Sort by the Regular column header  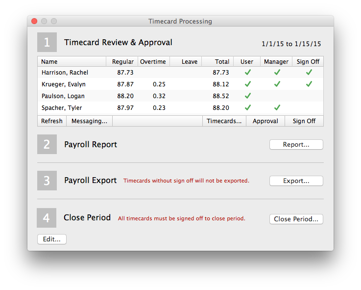pos(122,62)
